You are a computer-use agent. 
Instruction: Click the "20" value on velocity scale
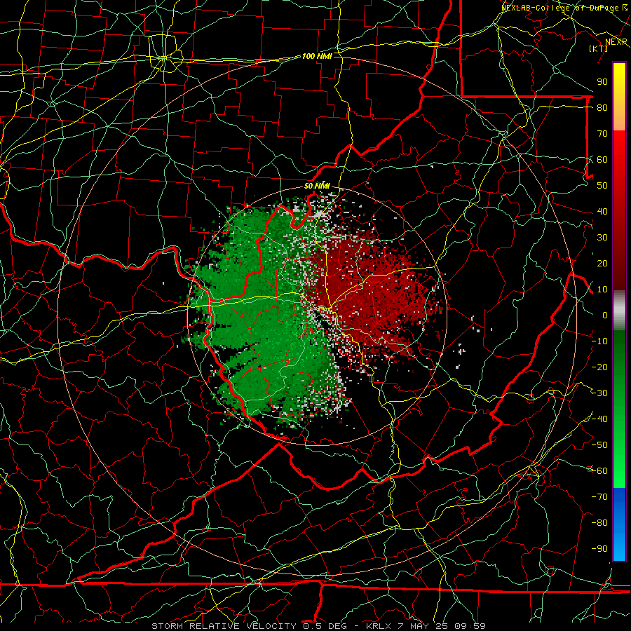602,263
